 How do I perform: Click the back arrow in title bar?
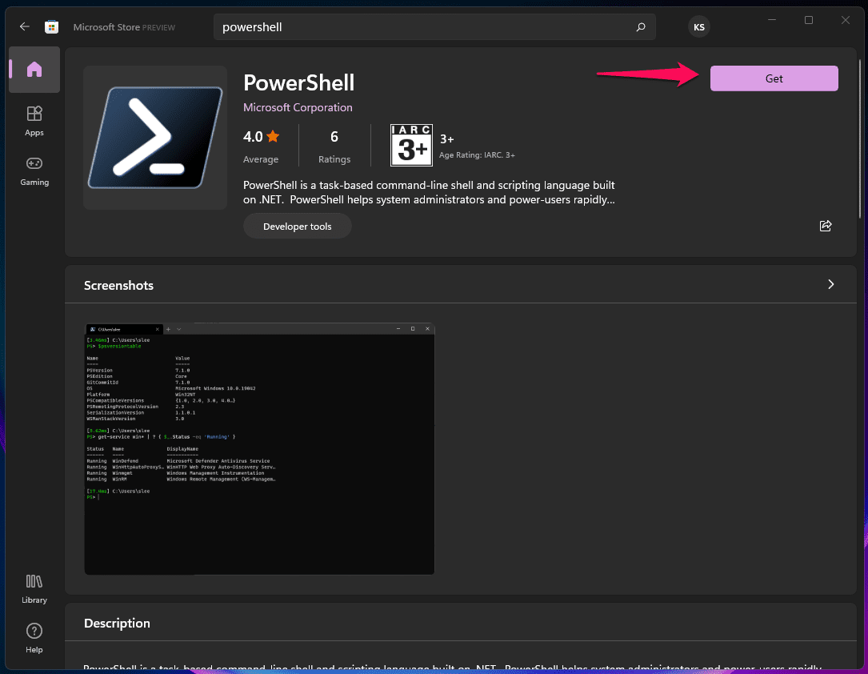[x=25, y=26]
